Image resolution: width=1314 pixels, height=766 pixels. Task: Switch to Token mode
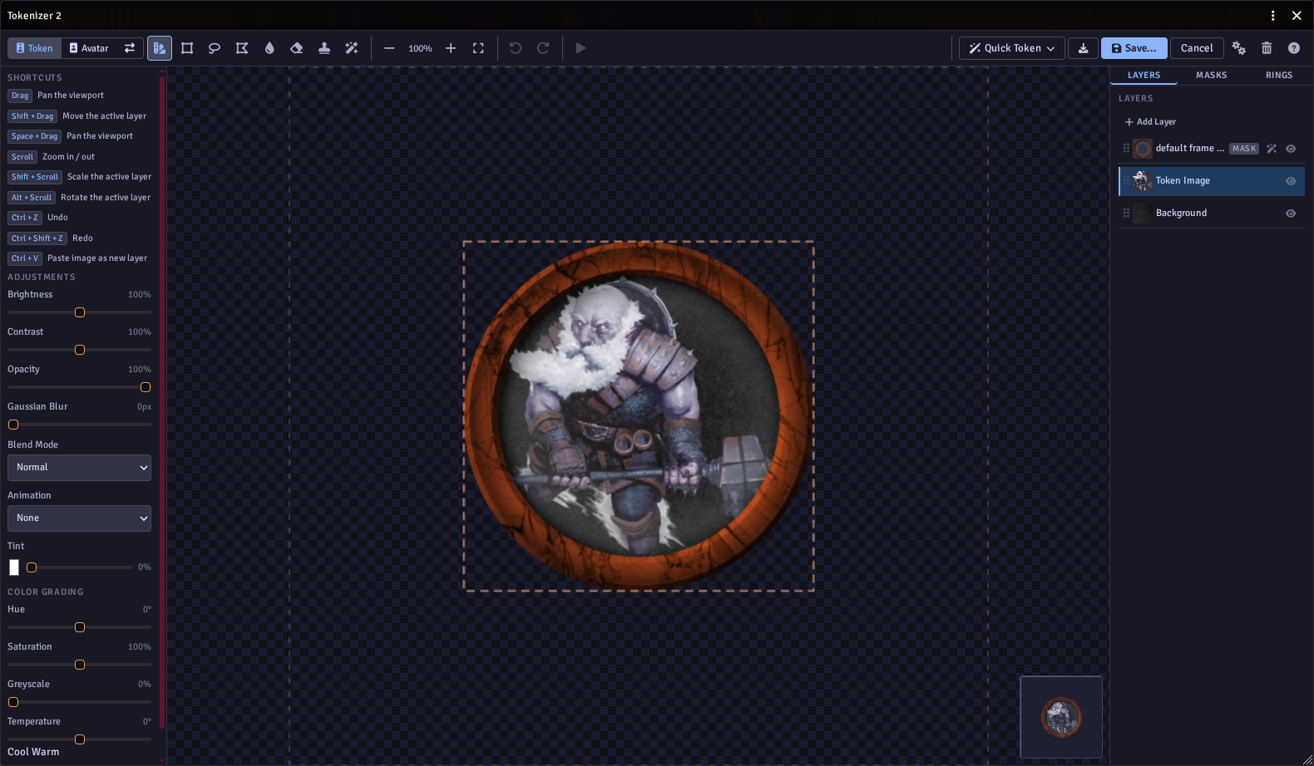click(34, 48)
